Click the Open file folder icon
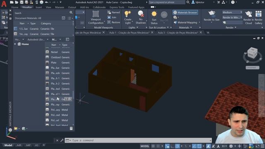The height and width of the screenshot is (149, 265). 17,2
